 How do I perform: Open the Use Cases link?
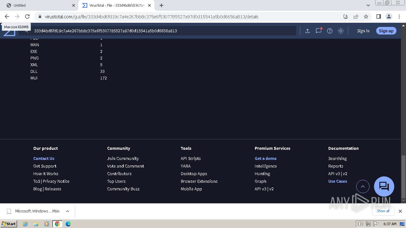point(337,181)
